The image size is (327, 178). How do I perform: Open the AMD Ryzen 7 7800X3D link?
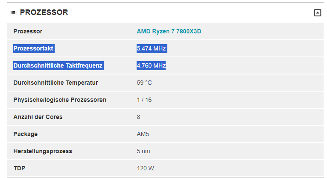(169, 31)
